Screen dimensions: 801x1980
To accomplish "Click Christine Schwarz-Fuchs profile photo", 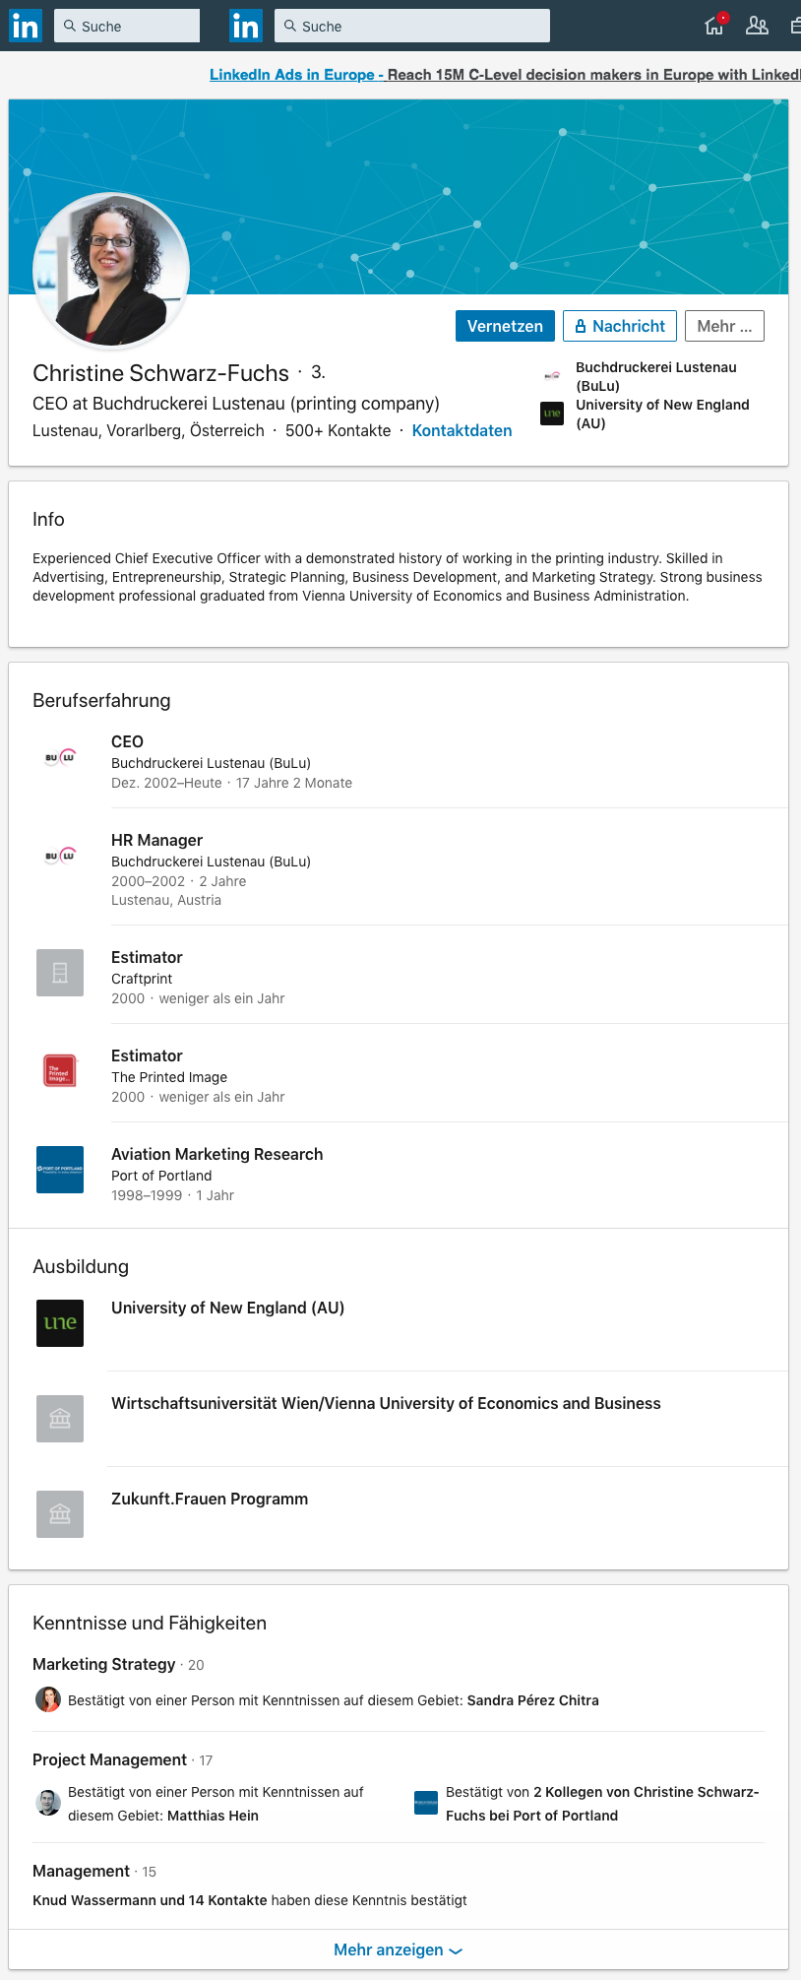I will (111, 271).
